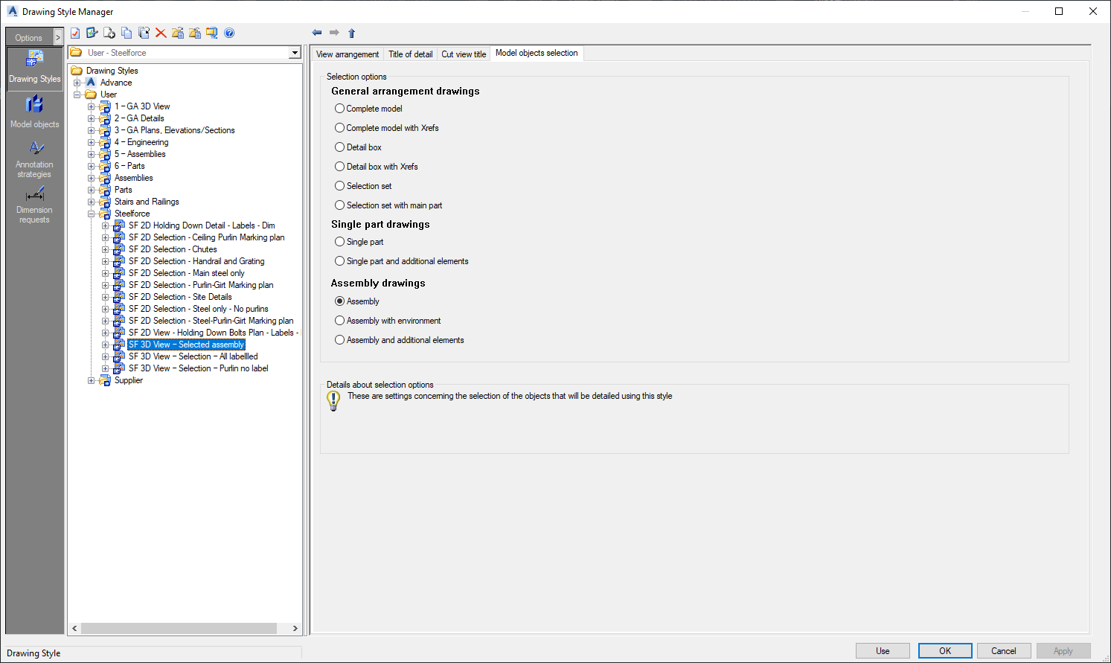Collapse the Steelforce tree folder

[x=92, y=214]
